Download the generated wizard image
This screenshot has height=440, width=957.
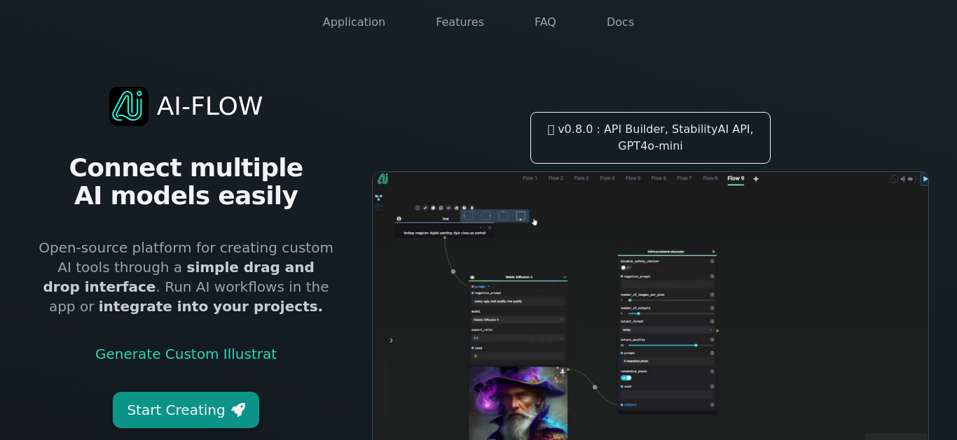[562, 371]
